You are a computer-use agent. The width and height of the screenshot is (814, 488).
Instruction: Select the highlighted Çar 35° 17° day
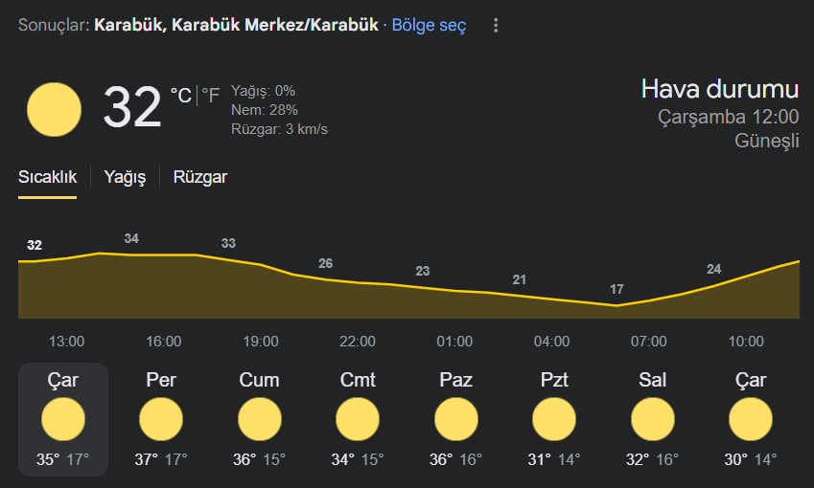pos(63,419)
